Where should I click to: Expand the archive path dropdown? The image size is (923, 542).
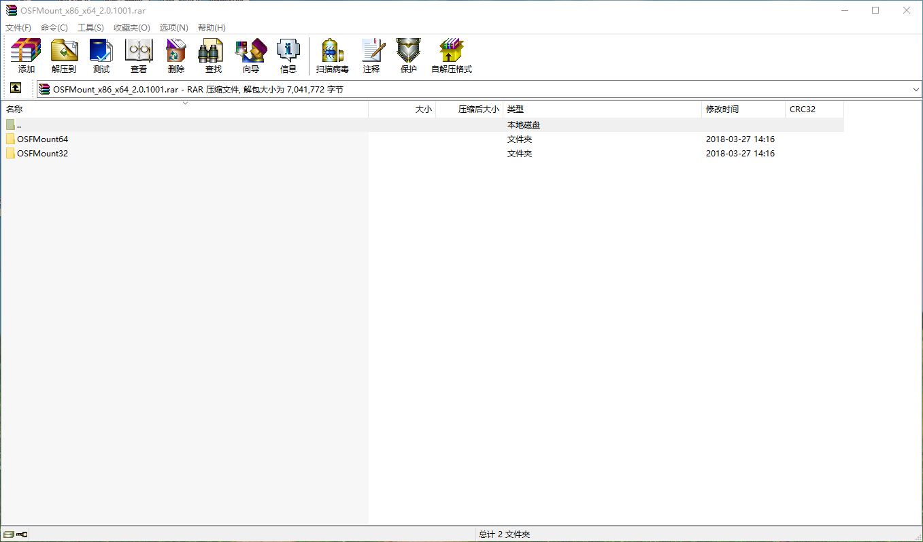916,90
